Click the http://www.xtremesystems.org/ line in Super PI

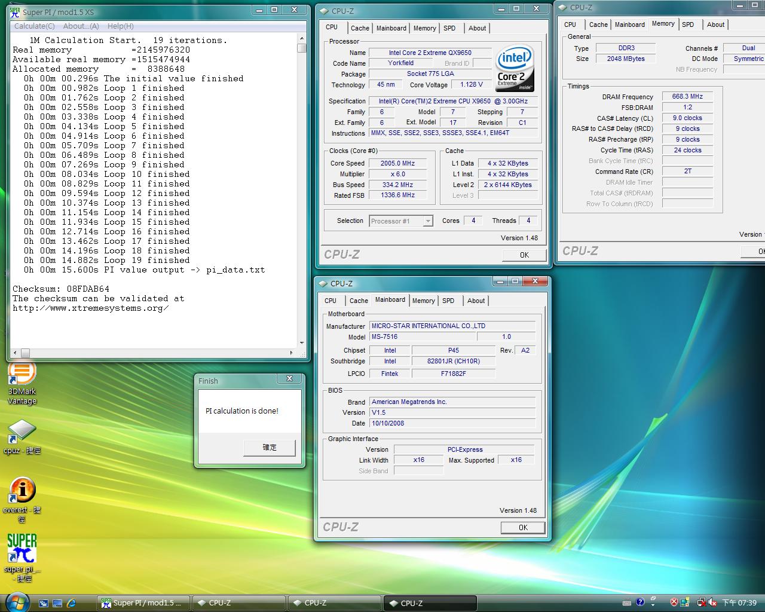91,308
